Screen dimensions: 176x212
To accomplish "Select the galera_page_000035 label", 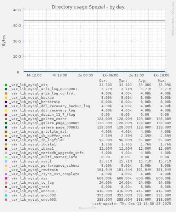I will point(44,127).
